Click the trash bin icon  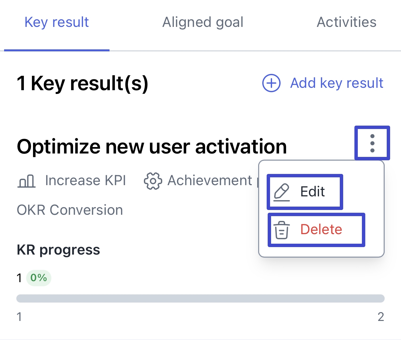click(281, 230)
